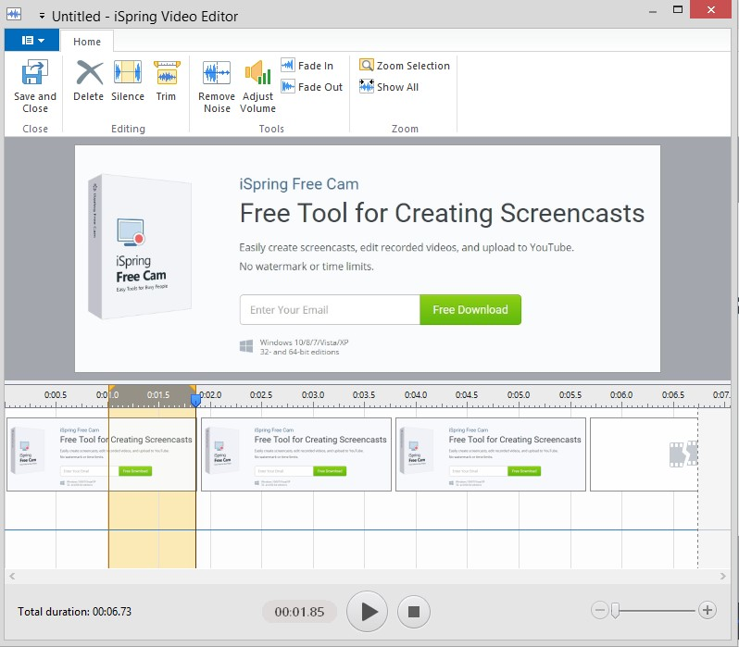Apply Silence to the selection
The height and width of the screenshot is (647, 739).
128,81
